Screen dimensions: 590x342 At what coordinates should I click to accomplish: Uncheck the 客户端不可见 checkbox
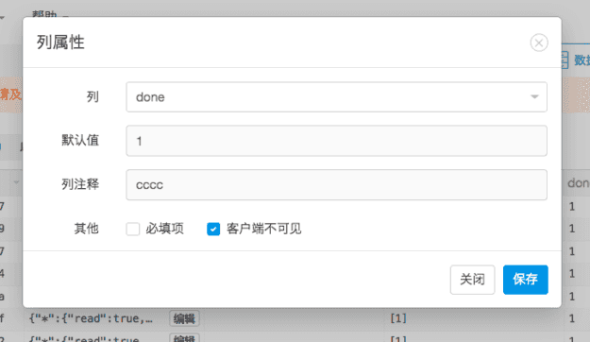(x=213, y=229)
